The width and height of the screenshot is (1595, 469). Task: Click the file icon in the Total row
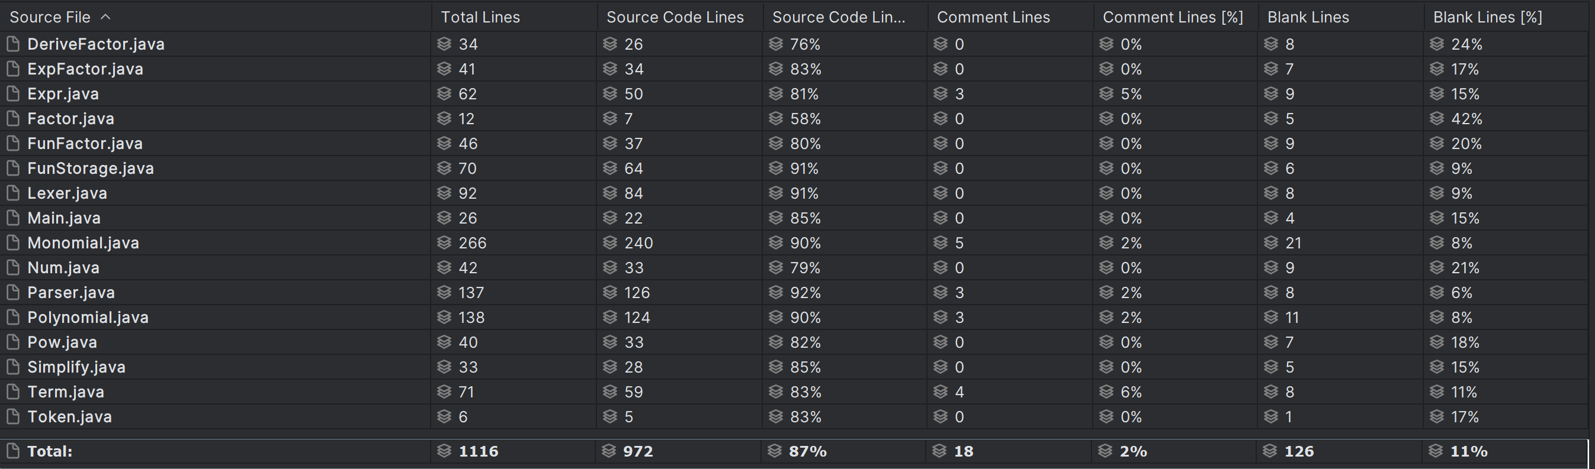(x=12, y=451)
